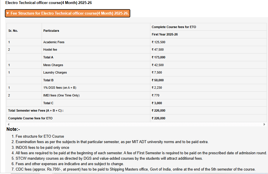
Task: Click the Sr. No. column header
Action: (13, 31)
